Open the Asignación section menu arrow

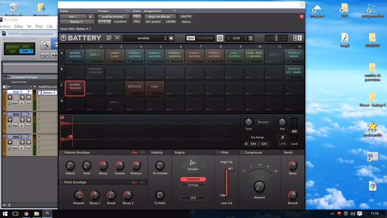(175, 11)
